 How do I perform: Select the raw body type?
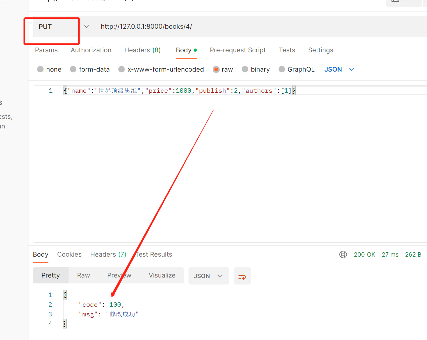(x=223, y=69)
